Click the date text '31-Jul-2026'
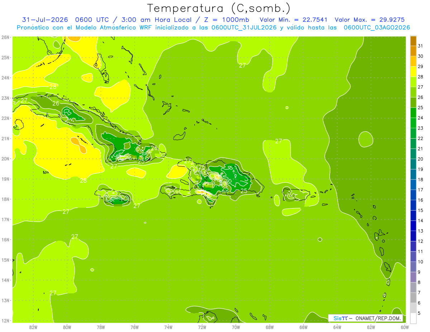430x332 pixels. [45, 20]
